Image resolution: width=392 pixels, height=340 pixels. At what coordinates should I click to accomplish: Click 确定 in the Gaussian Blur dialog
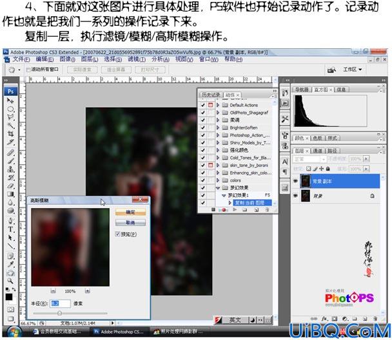pyautogui.click(x=130, y=212)
